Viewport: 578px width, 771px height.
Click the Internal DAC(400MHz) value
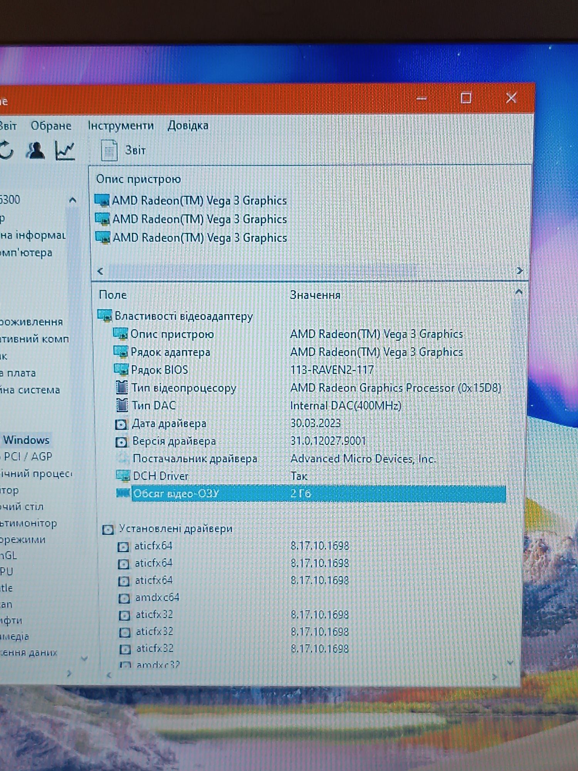[346, 406]
